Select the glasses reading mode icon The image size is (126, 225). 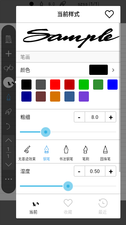coord(8,68)
